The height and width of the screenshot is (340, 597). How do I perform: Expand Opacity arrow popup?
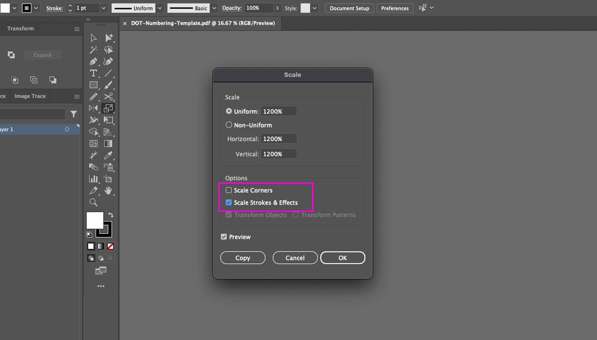pos(278,8)
